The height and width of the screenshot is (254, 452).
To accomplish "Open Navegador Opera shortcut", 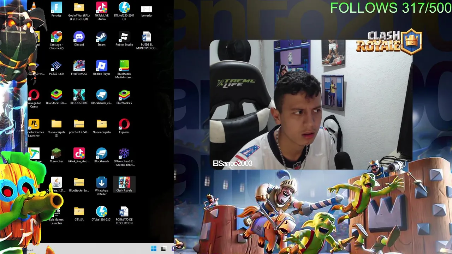I will pyautogui.click(x=34, y=99).
